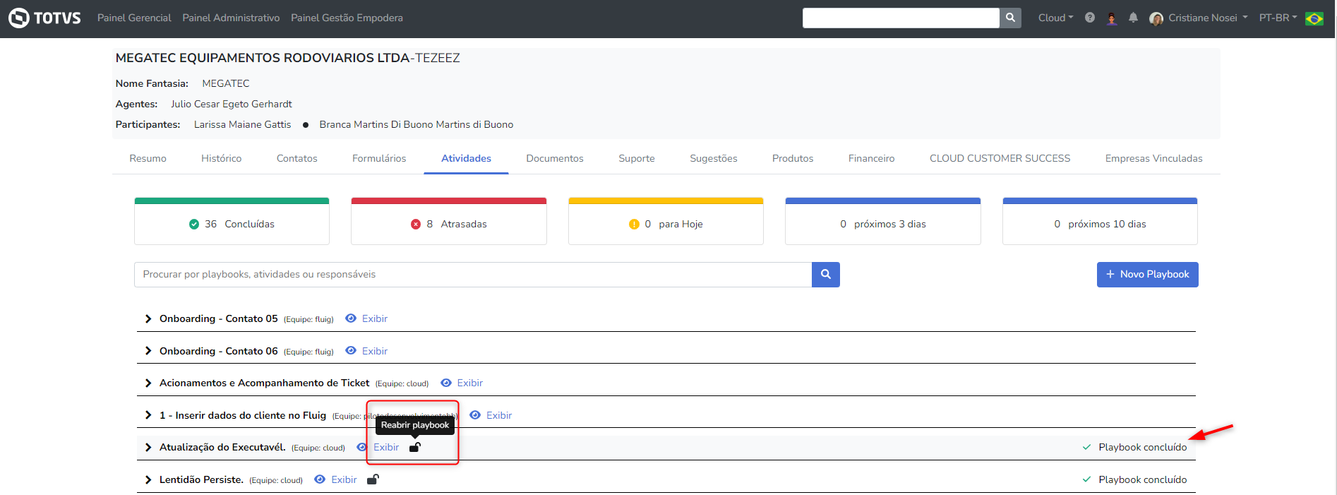Image resolution: width=1337 pixels, height=495 pixels.
Task: Click Exibir link for Contato 05
Action: [x=375, y=318]
